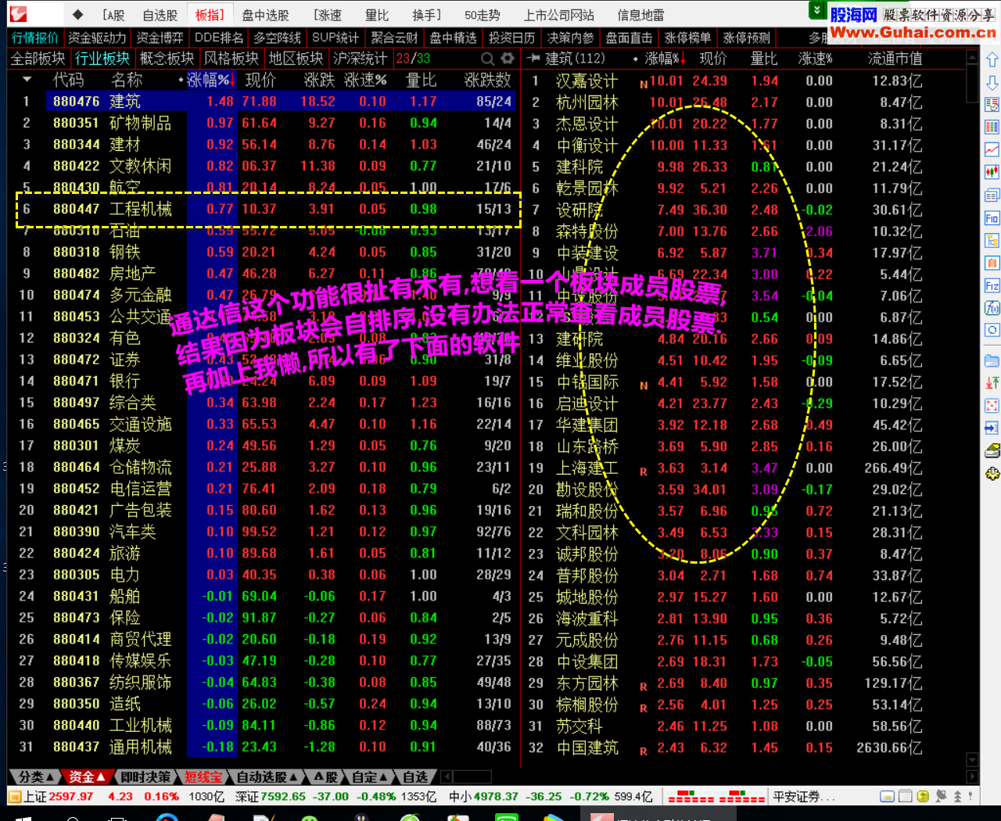Click the 短线宝 button at bottom
This screenshot has height=821, width=1001.
(203, 777)
